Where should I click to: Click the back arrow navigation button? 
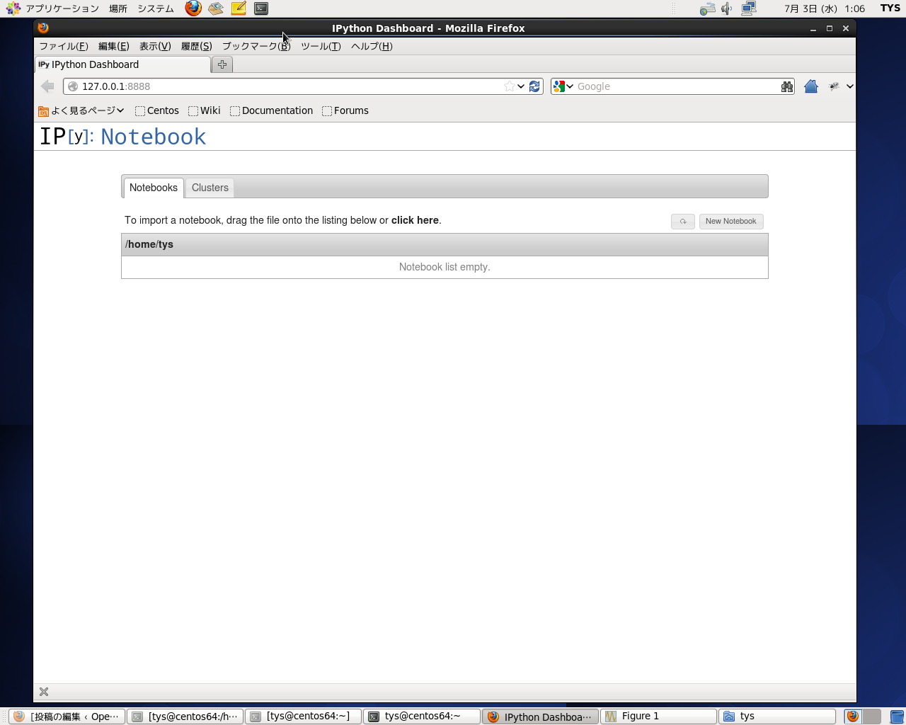pos(47,86)
